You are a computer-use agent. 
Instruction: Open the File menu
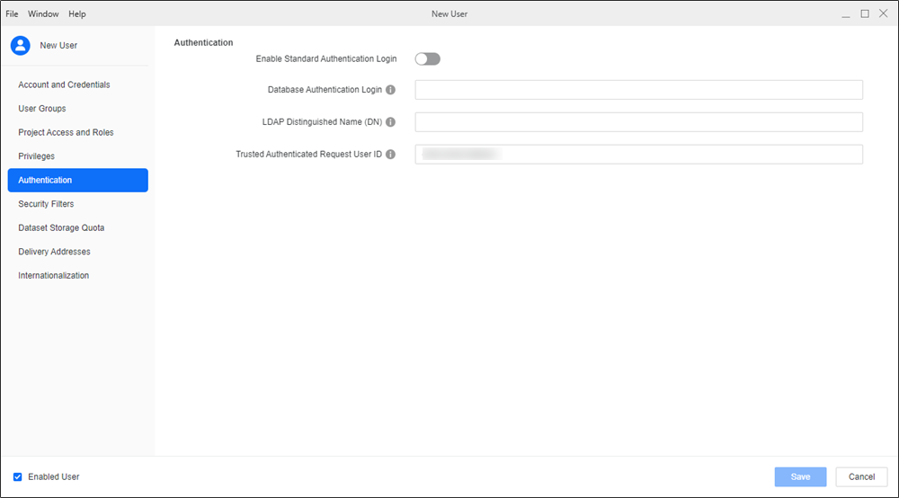[13, 14]
